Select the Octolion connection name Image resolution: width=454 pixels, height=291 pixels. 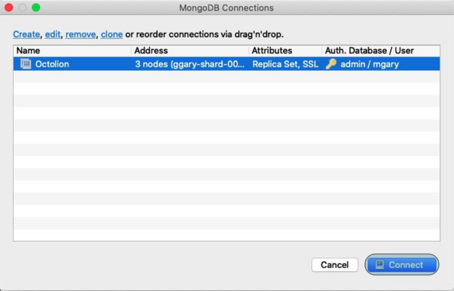coord(52,64)
